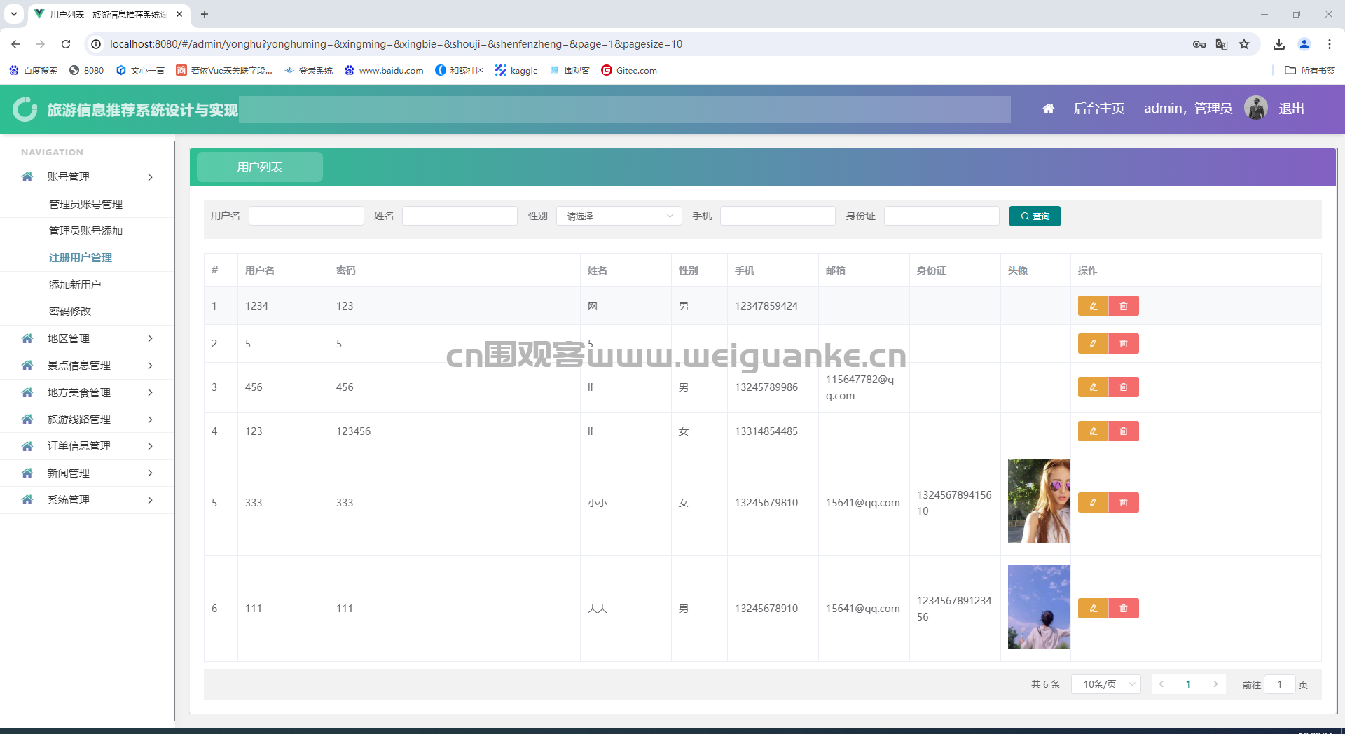Expand the 订单信息管理 menu section
The height and width of the screenshot is (734, 1345).
pos(87,446)
